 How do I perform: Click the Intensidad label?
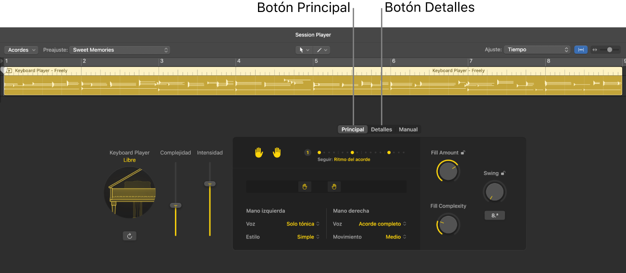[x=210, y=153]
